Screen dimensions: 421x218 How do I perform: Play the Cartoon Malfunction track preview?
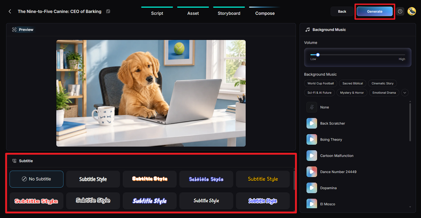coord(312,156)
